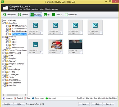Expand the MSI35957.tmp tree node
The image size is (119, 107).
2,80
